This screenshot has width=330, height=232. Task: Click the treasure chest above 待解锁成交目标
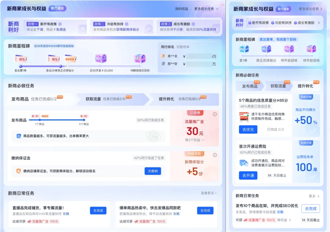pos(140,59)
